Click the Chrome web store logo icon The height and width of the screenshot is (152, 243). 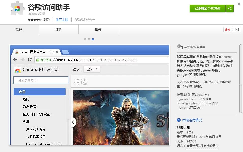point(18,70)
